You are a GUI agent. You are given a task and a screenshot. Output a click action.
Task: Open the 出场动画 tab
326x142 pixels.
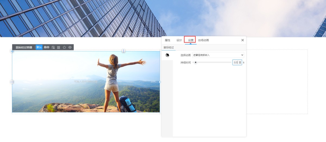[203, 40]
